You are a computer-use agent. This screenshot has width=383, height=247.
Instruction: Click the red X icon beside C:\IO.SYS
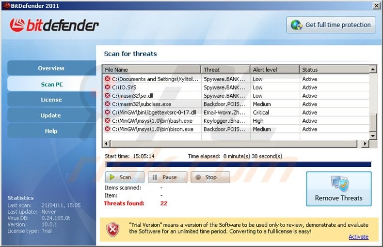pyautogui.click(x=107, y=87)
